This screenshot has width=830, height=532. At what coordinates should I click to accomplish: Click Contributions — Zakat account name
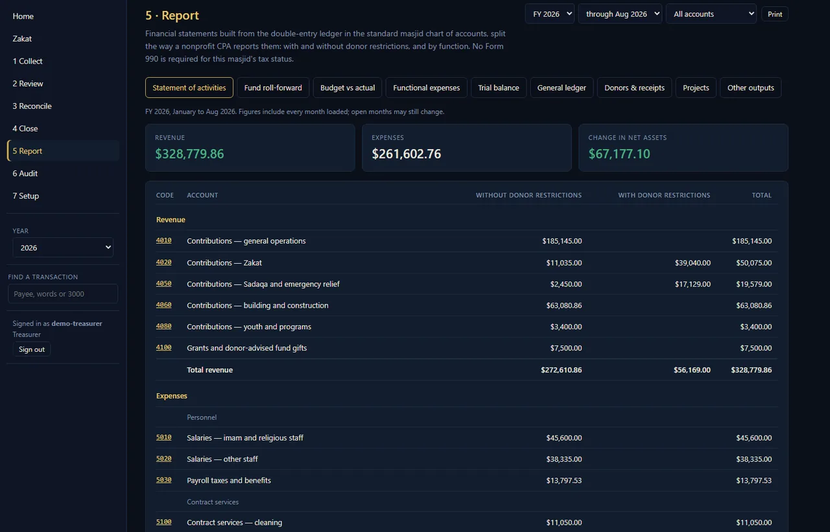coord(224,263)
